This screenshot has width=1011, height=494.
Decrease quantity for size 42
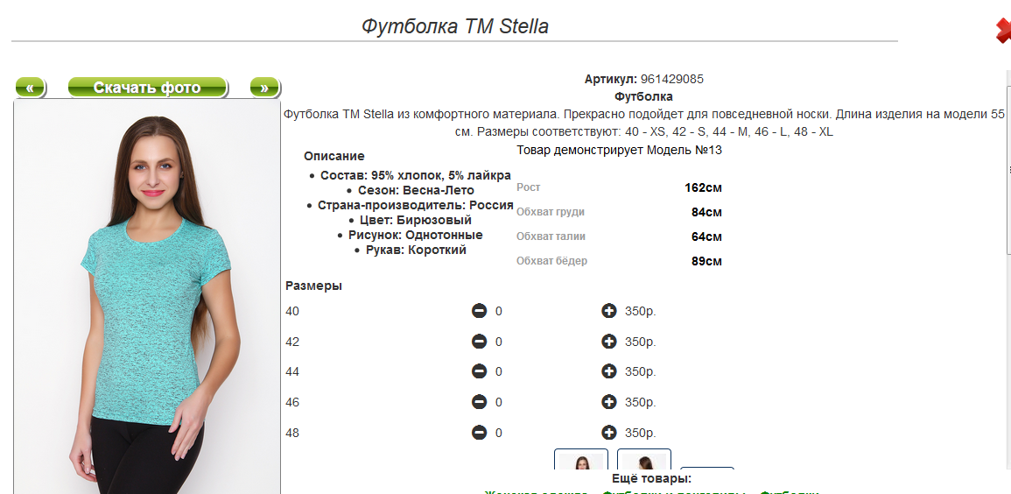pyautogui.click(x=479, y=341)
